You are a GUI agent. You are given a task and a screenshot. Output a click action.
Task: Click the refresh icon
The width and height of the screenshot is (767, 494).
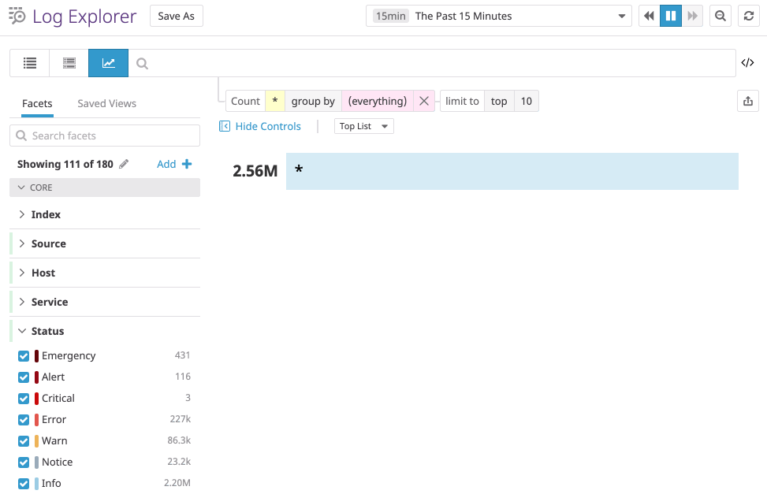point(748,16)
